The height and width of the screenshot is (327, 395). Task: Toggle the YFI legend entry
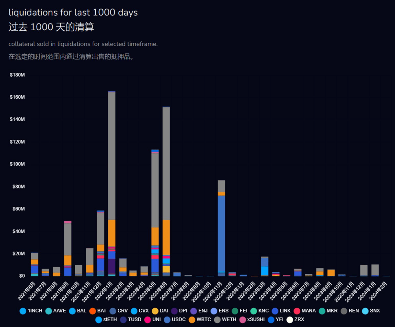coord(276,320)
